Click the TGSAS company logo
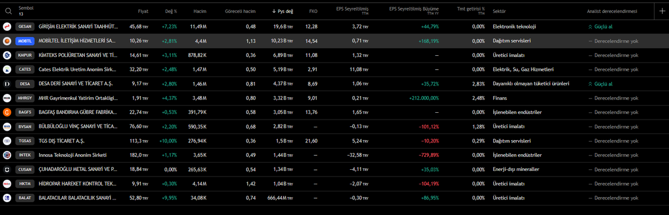Image resolution: width=669 pixels, height=215 pixels. (x=7, y=141)
